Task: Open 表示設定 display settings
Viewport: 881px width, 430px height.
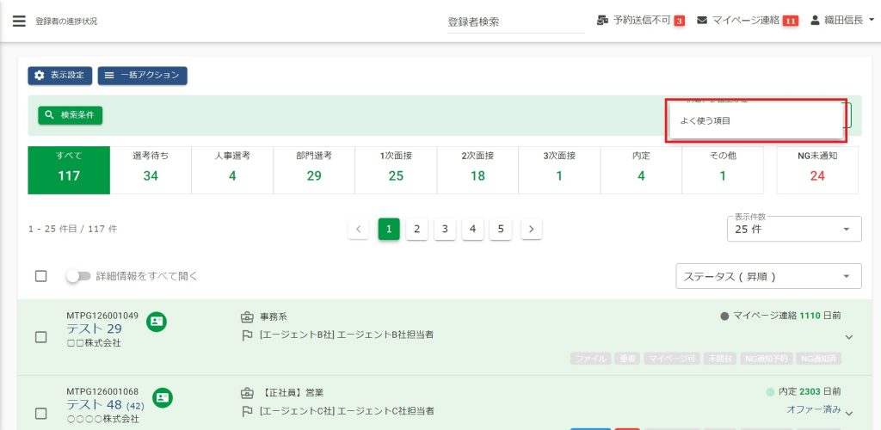Action: (x=60, y=76)
